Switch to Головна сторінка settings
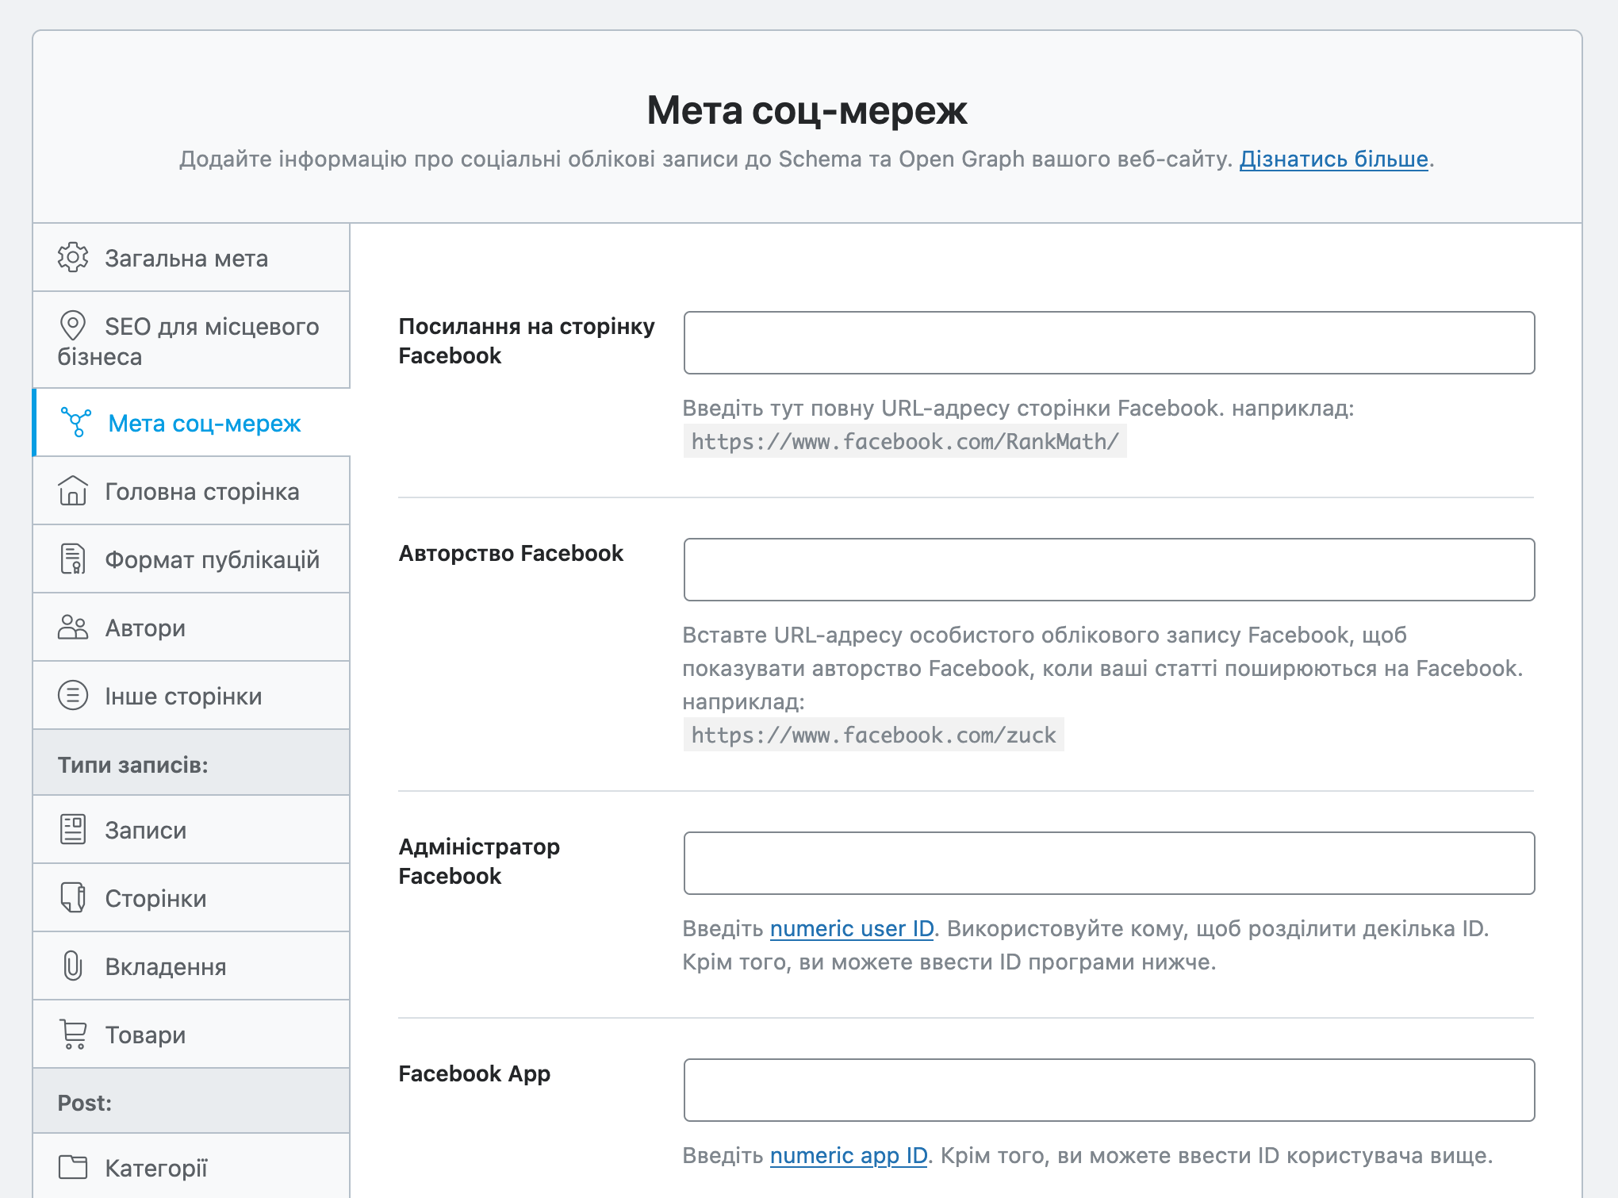This screenshot has width=1618, height=1198. pyautogui.click(x=191, y=491)
